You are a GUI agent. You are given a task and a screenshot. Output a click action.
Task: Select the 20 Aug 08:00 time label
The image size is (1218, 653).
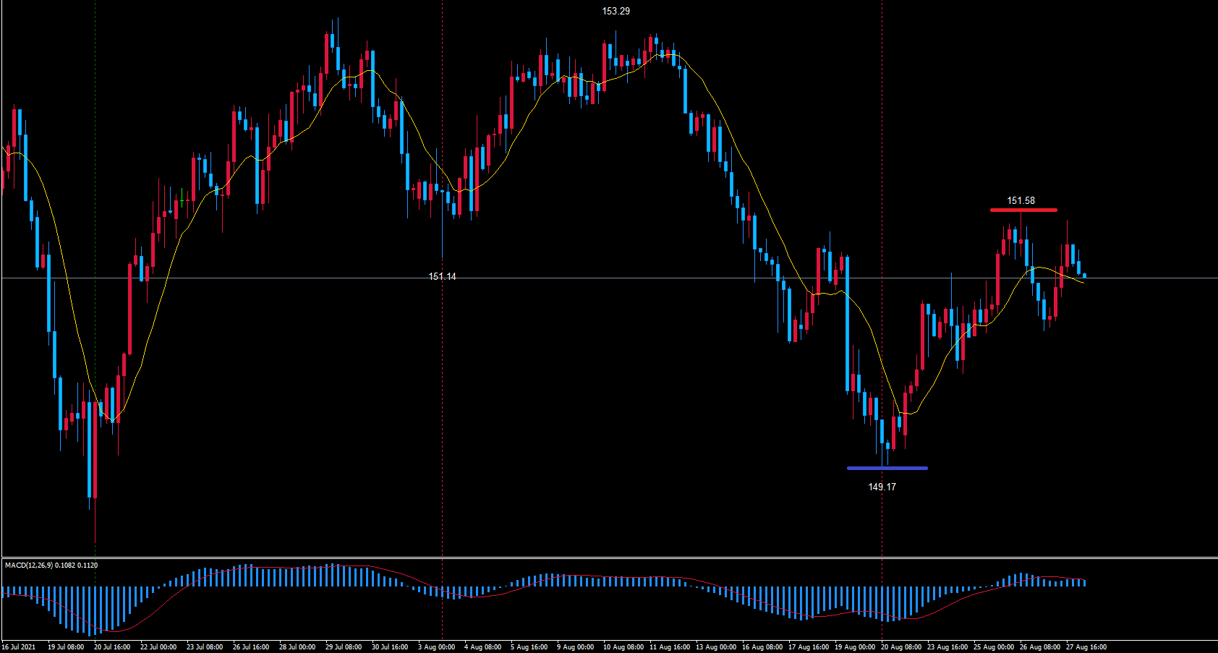pos(900,646)
